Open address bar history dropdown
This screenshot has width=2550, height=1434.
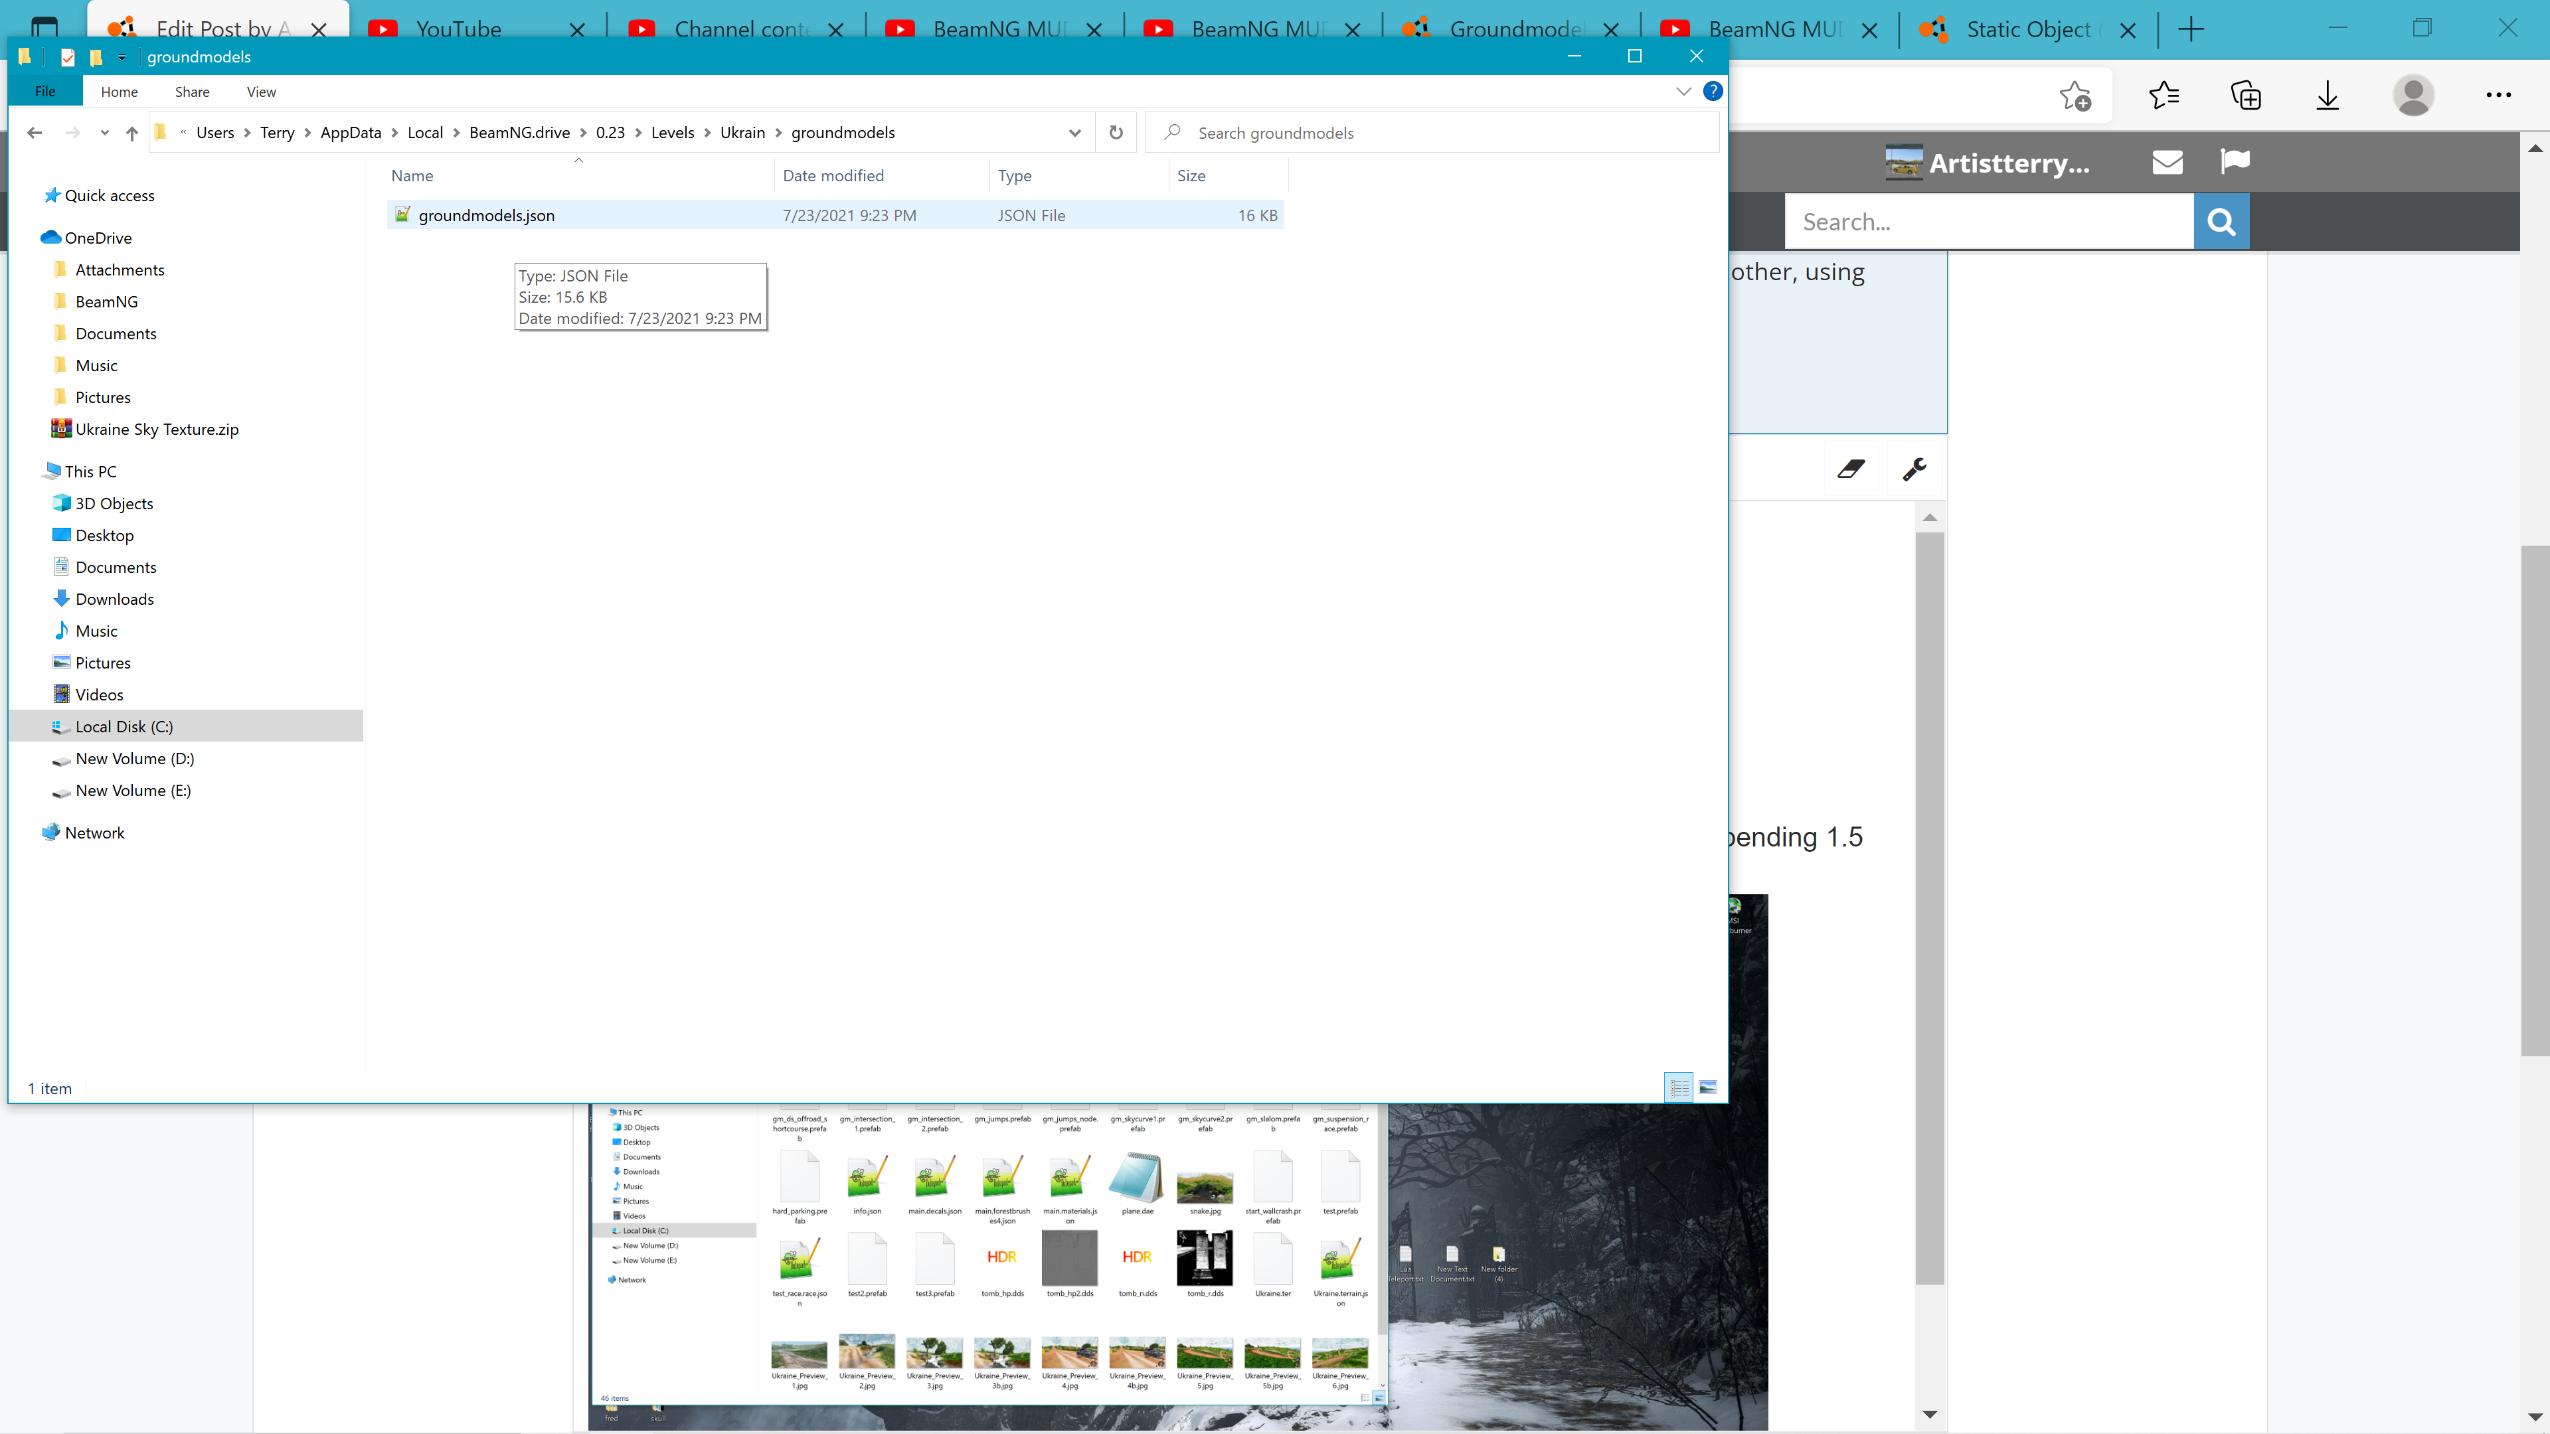[x=1074, y=133]
